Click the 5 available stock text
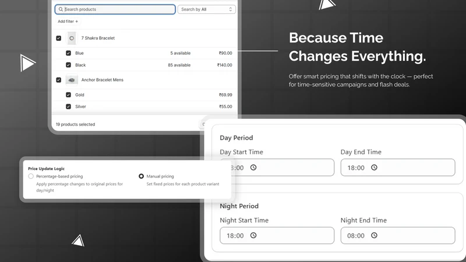The width and height of the screenshot is (466, 262). (x=181, y=53)
